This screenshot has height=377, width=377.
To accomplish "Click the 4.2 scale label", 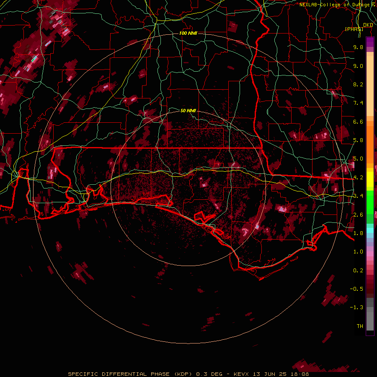I will 358,178.
